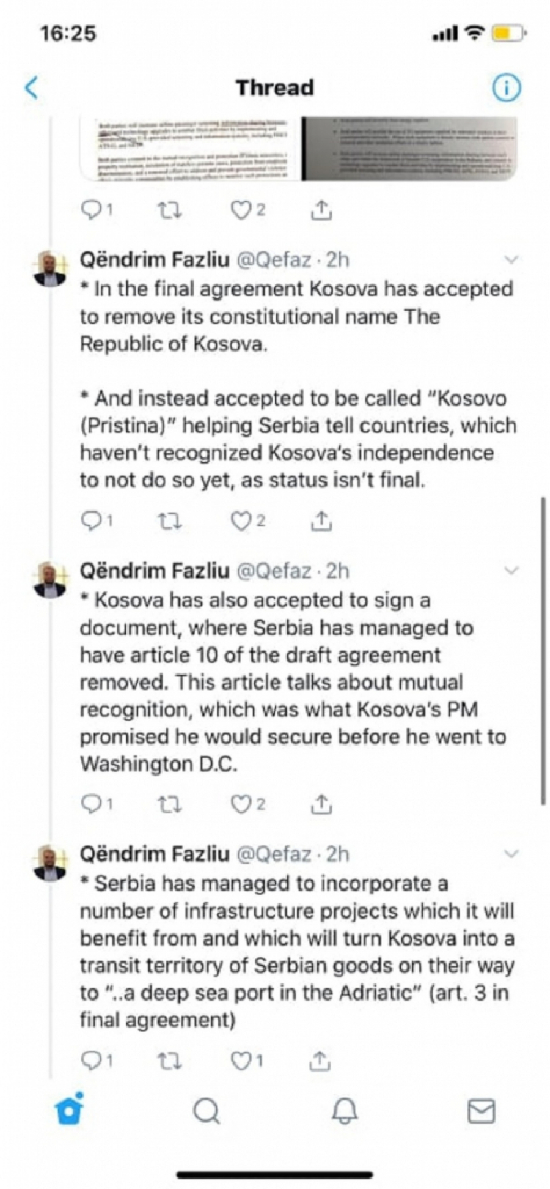This screenshot has height=1189, width=550.
Task: Like the 'infrastructure projects' tweet
Action: point(241,1061)
